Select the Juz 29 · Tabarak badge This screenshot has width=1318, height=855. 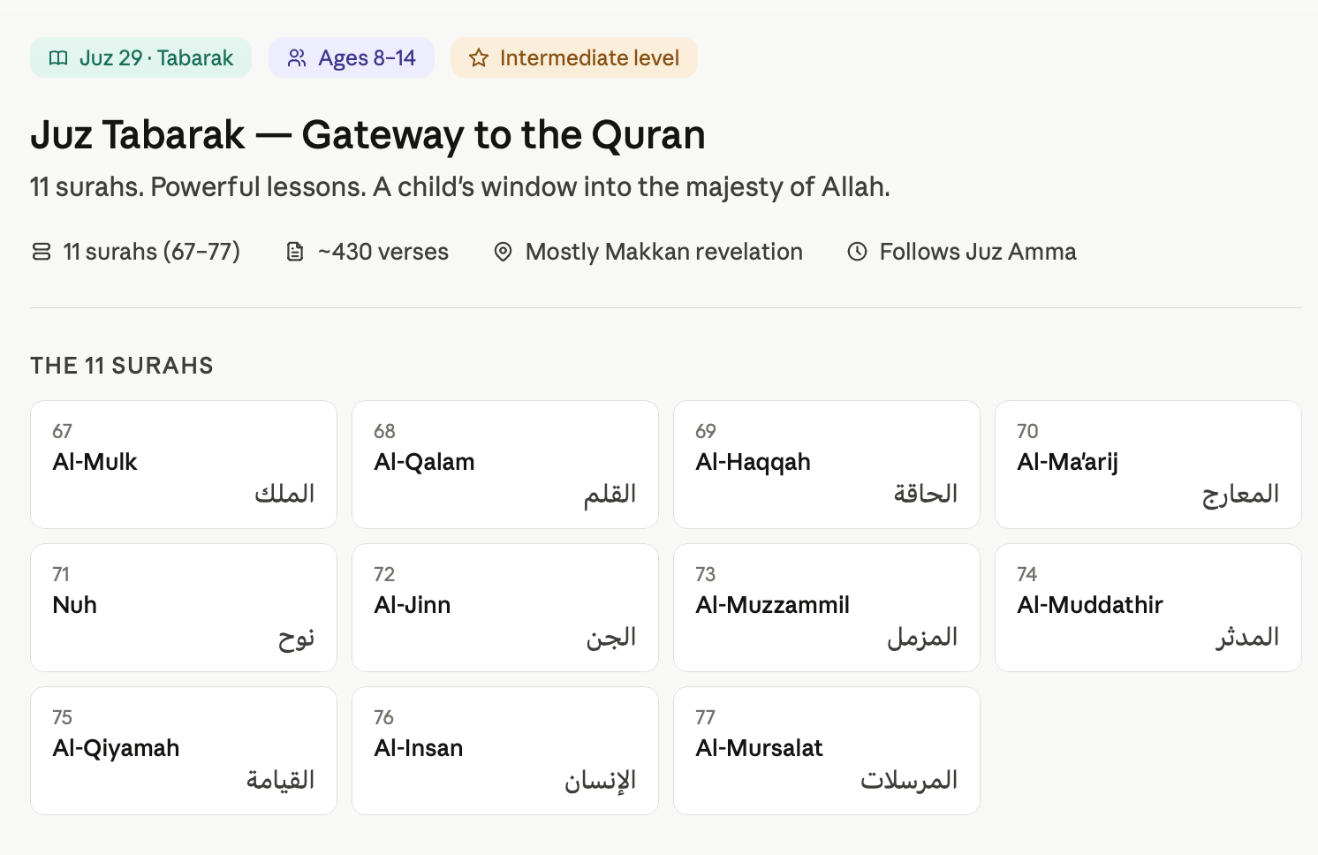[140, 57]
